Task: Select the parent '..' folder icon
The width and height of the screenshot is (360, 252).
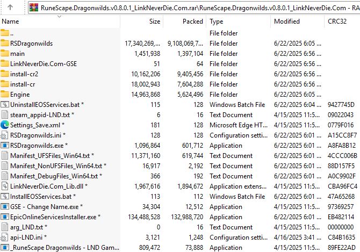Action: 5,33
